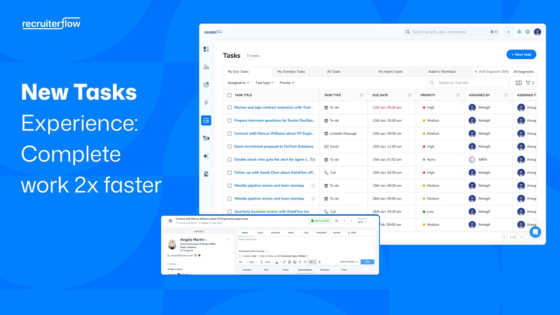This screenshot has width=560, height=315.
Task: Check the 'Connect with Marcus Williams' task row
Action: tap(229, 133)
